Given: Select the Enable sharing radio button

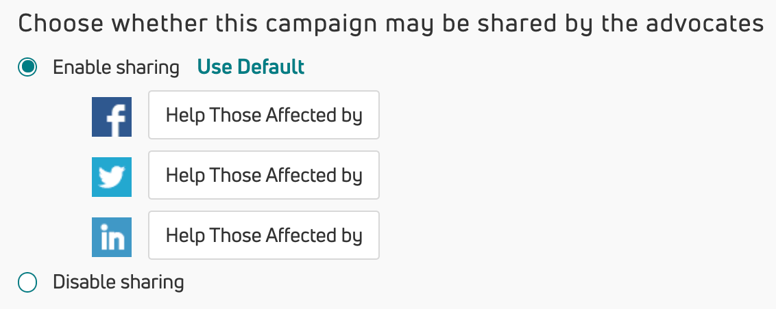Looking at the screenshot, I should pos(28,67).
